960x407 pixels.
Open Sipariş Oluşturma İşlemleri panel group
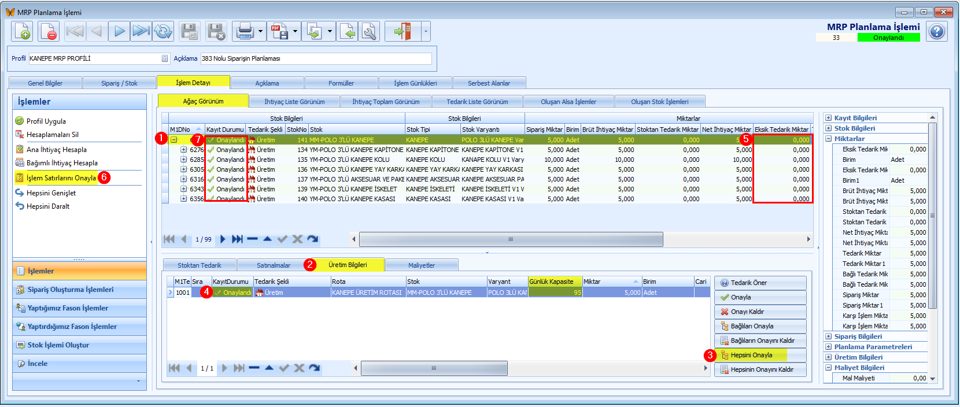(79, 290)
